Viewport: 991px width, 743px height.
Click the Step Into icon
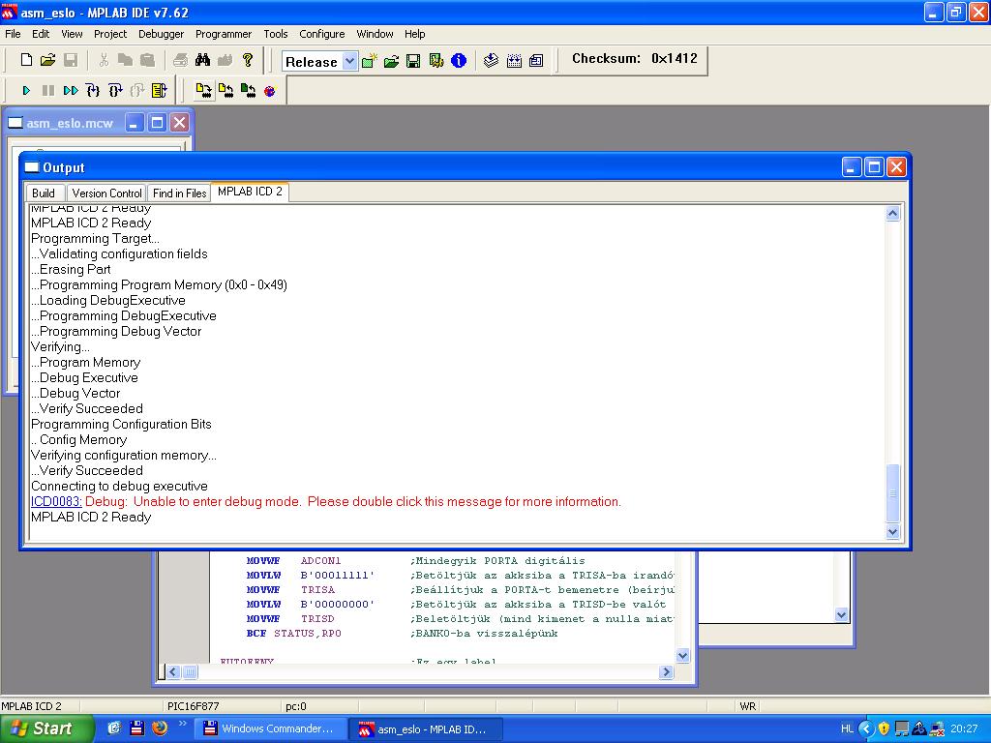coord(93,91)
